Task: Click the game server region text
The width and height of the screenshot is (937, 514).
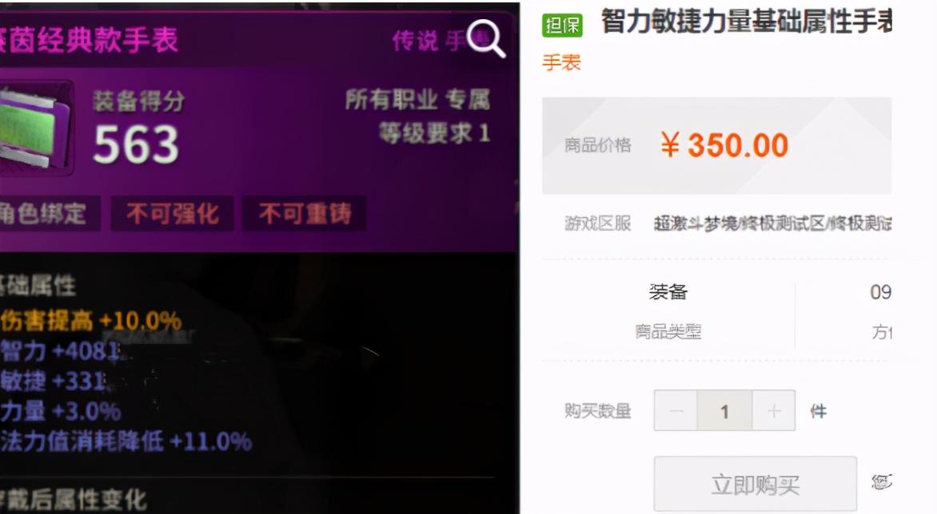Action: point(772,223)
